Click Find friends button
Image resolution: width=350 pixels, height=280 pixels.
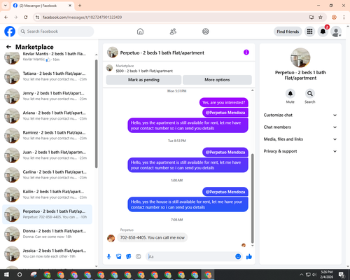288,31
